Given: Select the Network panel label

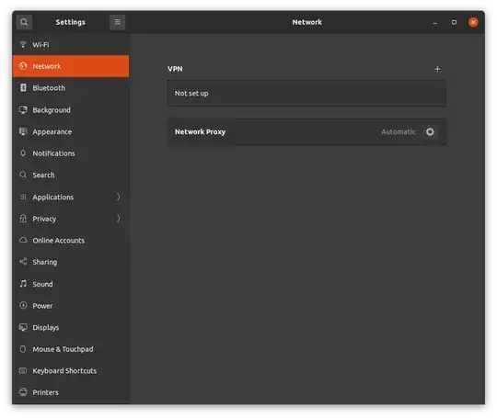Looking at the screenshot, I should (47, 66).
